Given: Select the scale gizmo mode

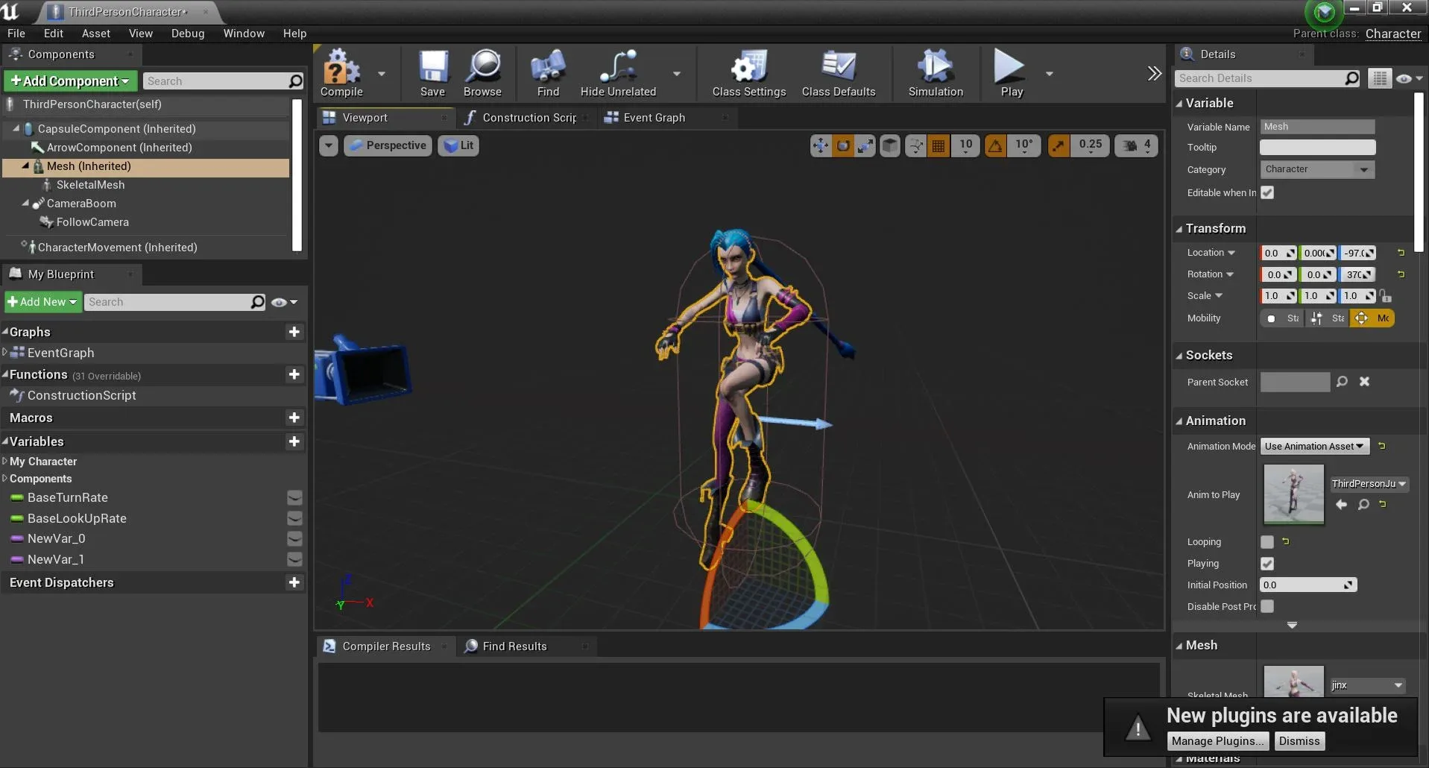Looking at the screenshot, I should pos(865,145).
